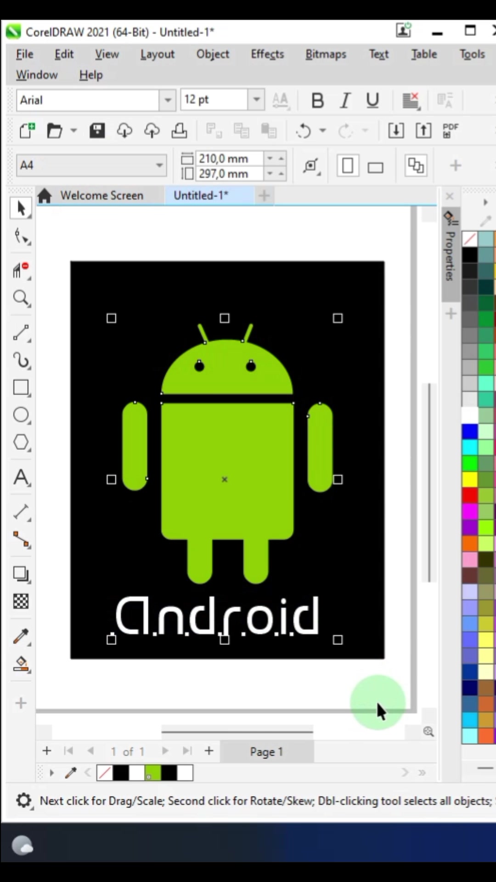
Task: Select the Text tool
Action: coord(21,478)
